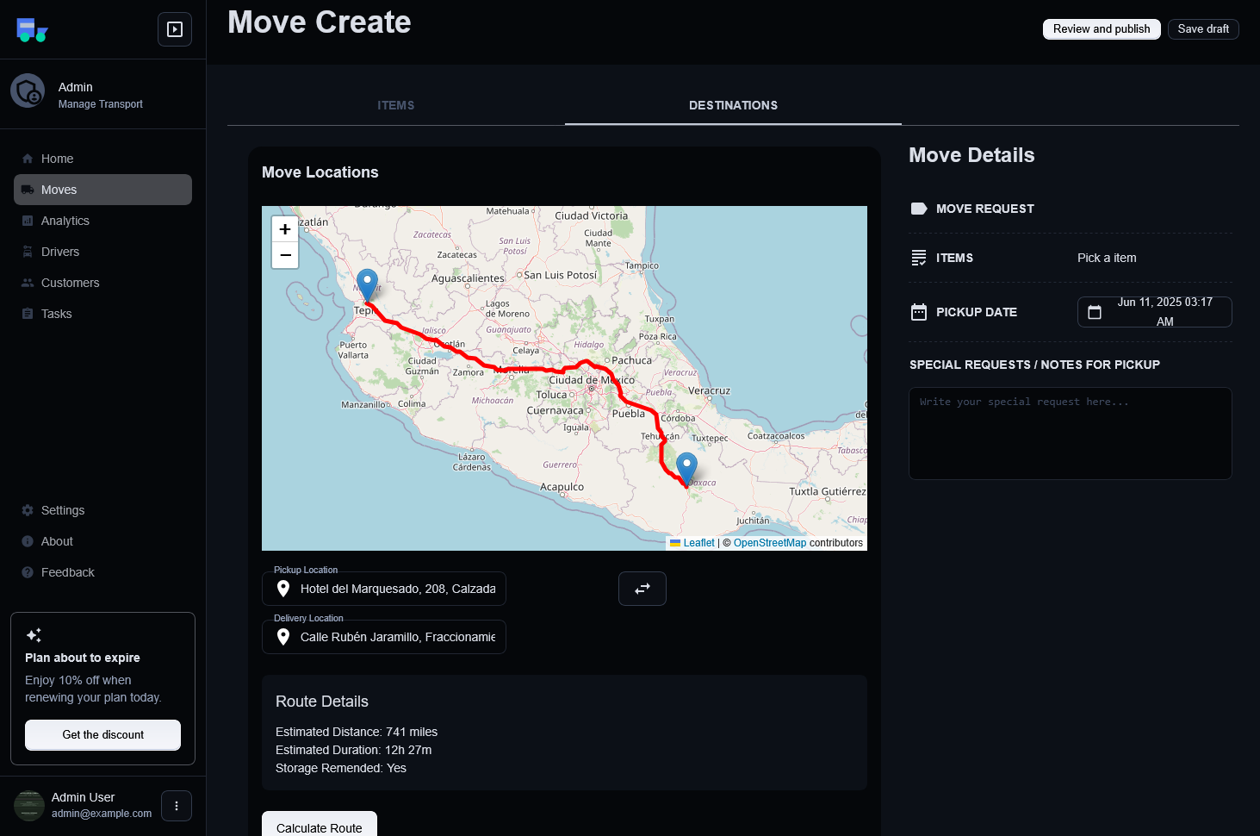This screenshot has width=1260, height=836.
Task: Open the Moves section
Action: [102, 190]
